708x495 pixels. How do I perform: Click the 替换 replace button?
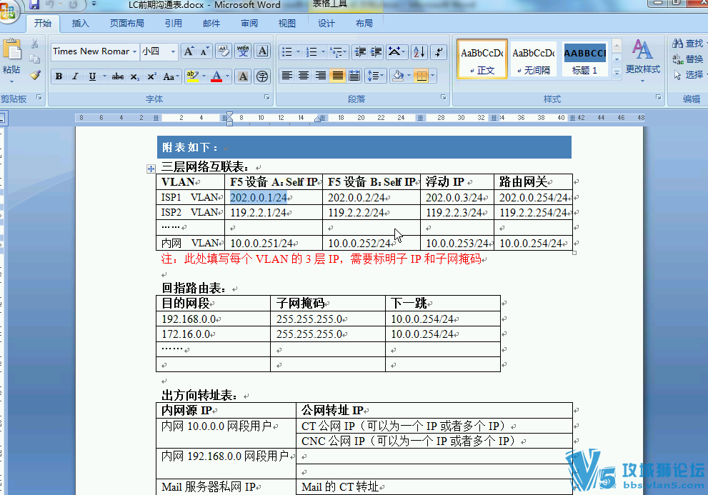tap(689, 59)
